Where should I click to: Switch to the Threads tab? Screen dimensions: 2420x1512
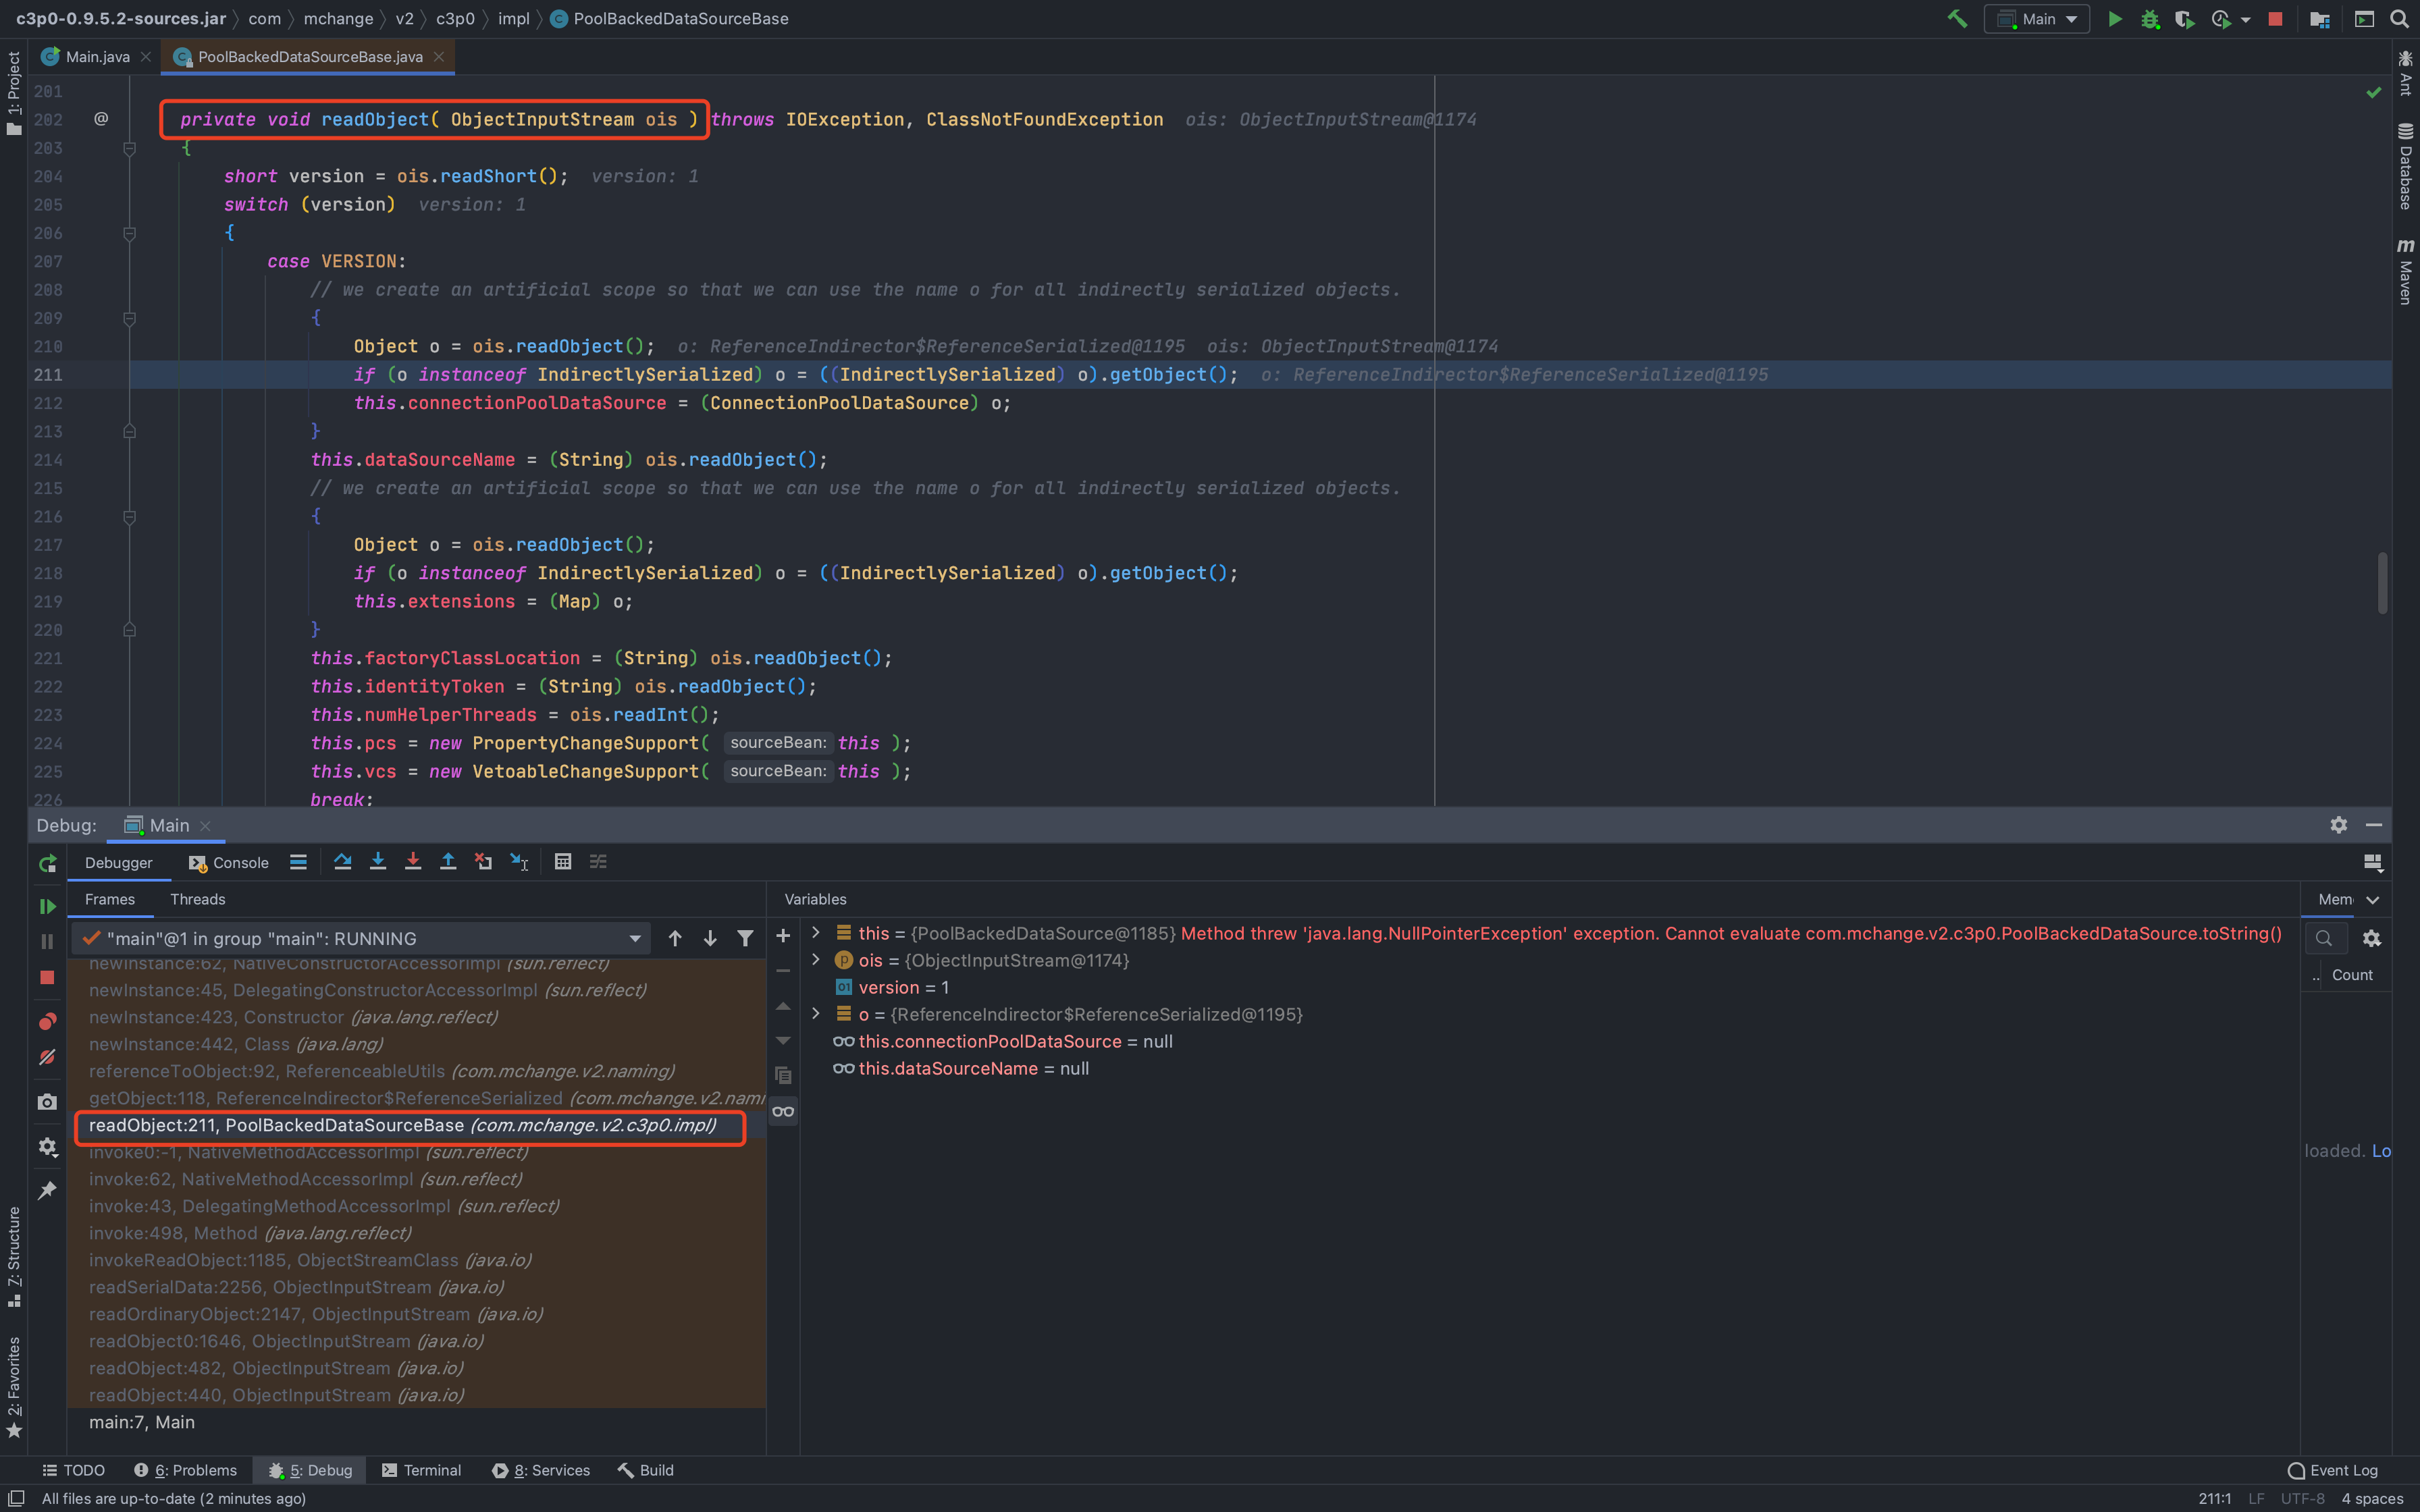(197, 899)
